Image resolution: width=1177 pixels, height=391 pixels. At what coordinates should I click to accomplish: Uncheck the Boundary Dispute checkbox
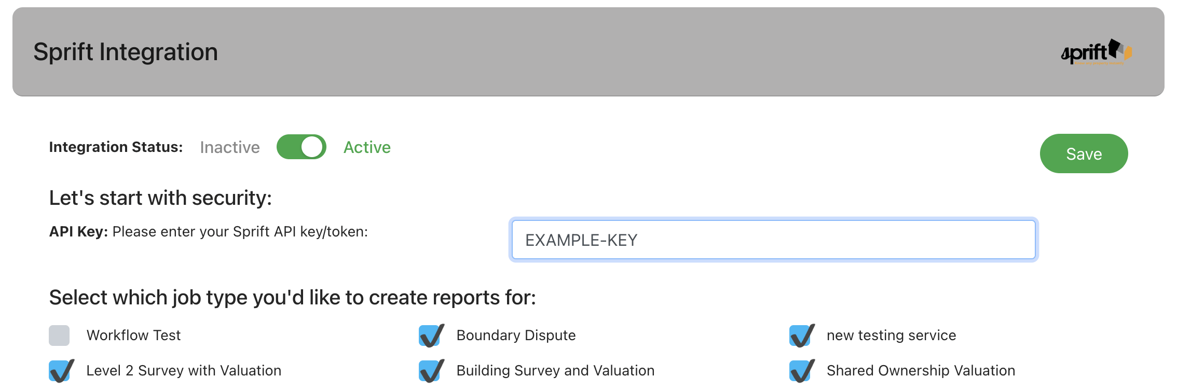coord(431,336)
